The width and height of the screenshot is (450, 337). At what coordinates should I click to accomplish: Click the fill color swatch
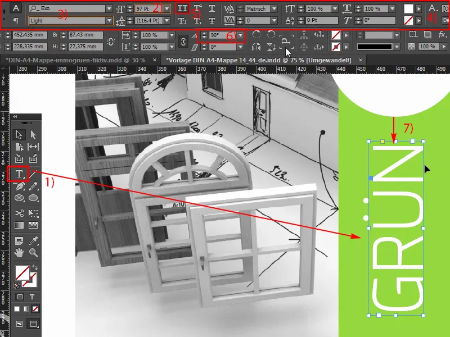coord(409,8)
